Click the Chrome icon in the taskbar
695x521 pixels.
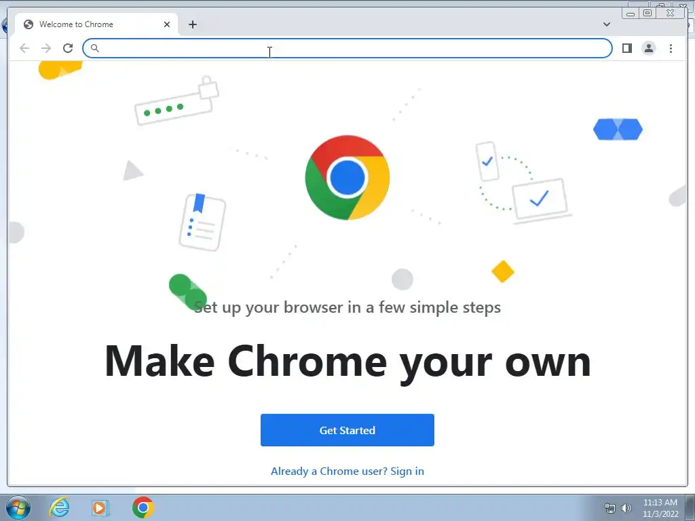[143, 507]
